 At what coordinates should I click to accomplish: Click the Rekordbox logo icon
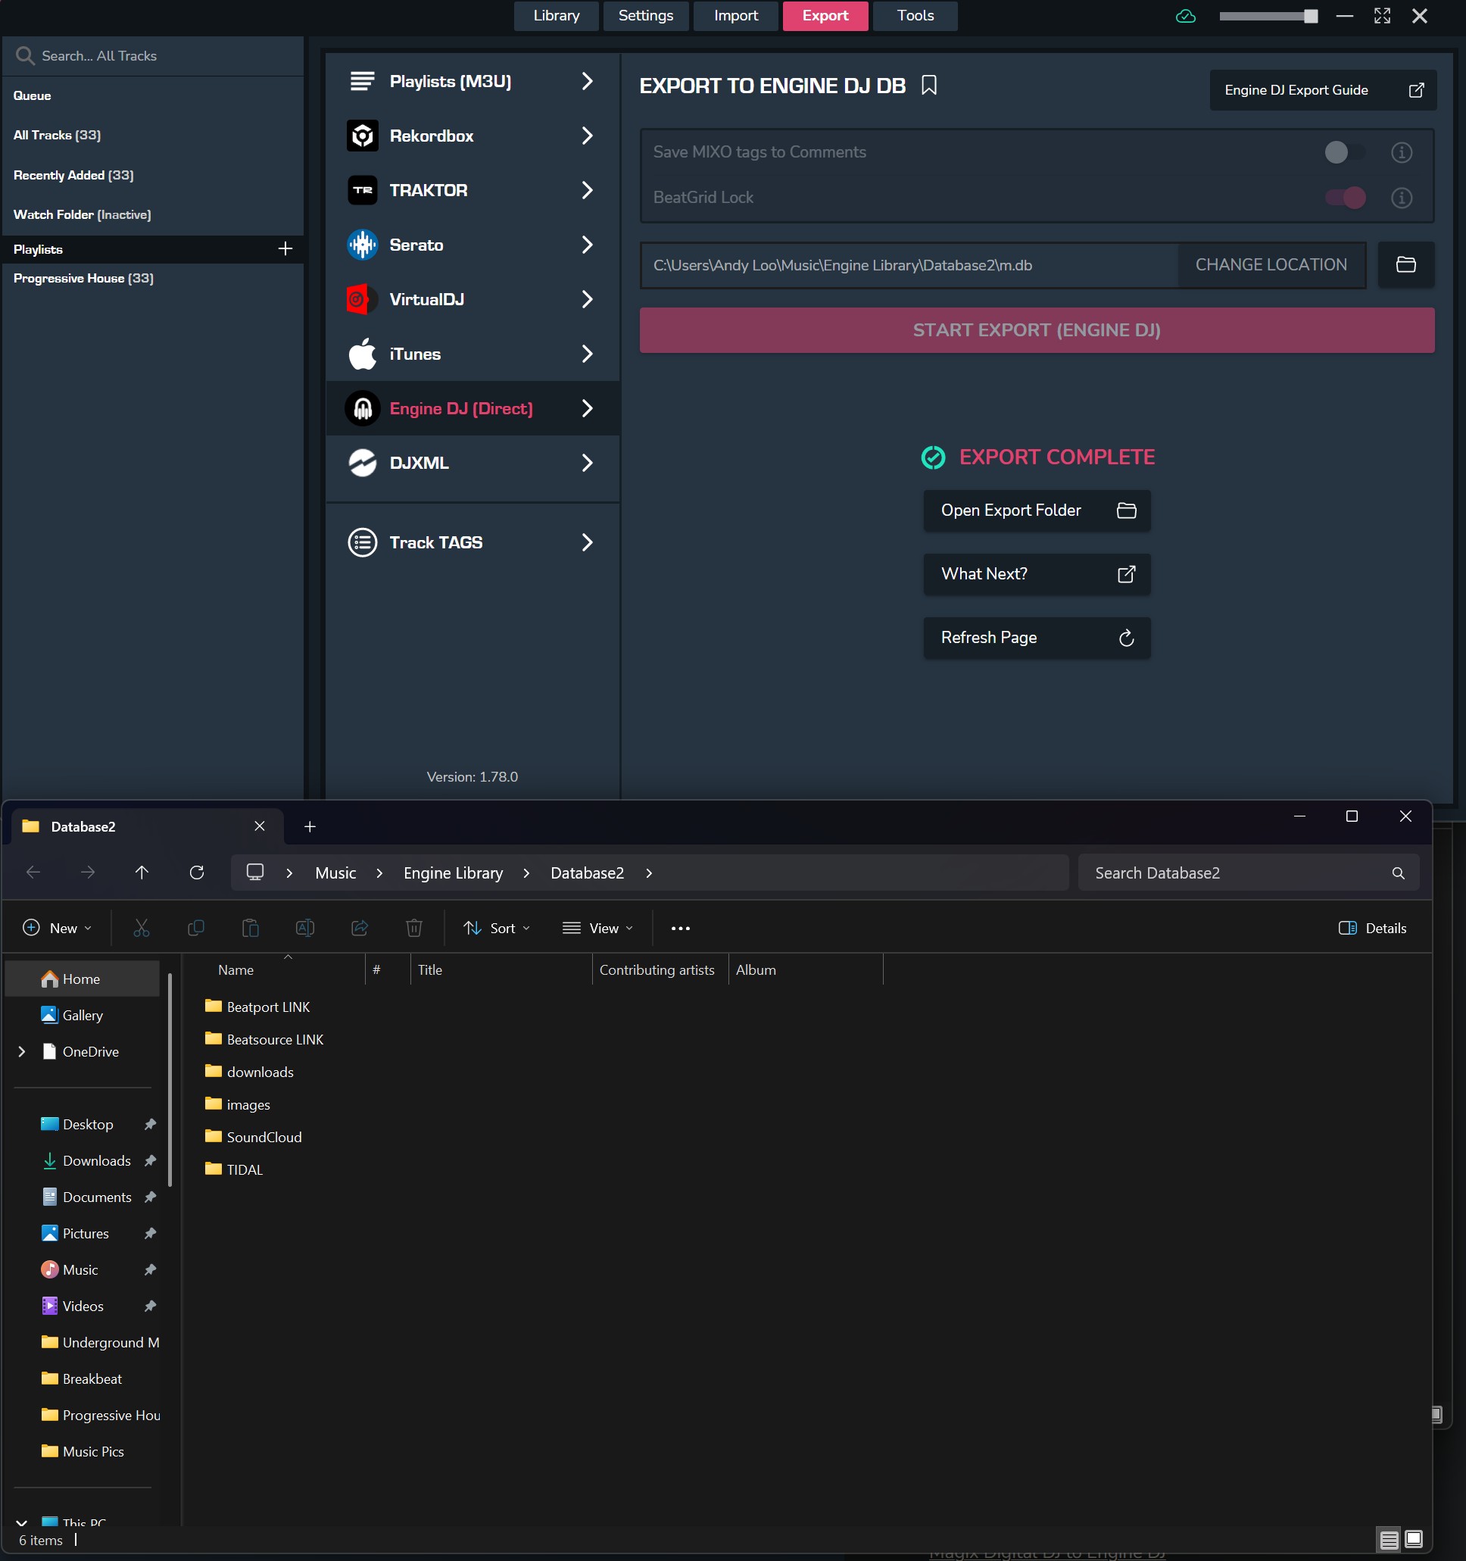pyautogui.click(x=363, y=136)
